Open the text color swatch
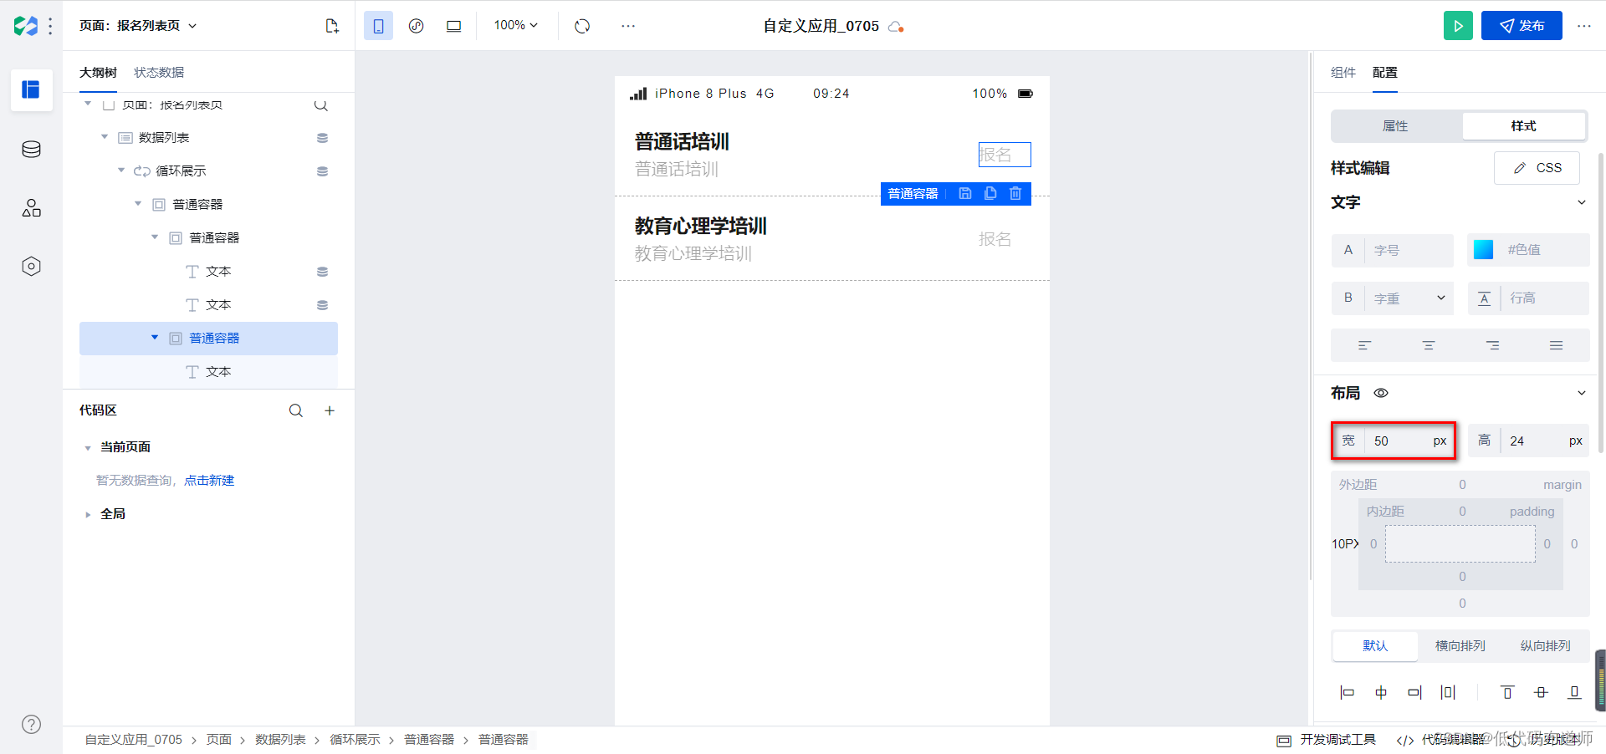Screen dimensions: 1606x754 [x=1483, y=250]
